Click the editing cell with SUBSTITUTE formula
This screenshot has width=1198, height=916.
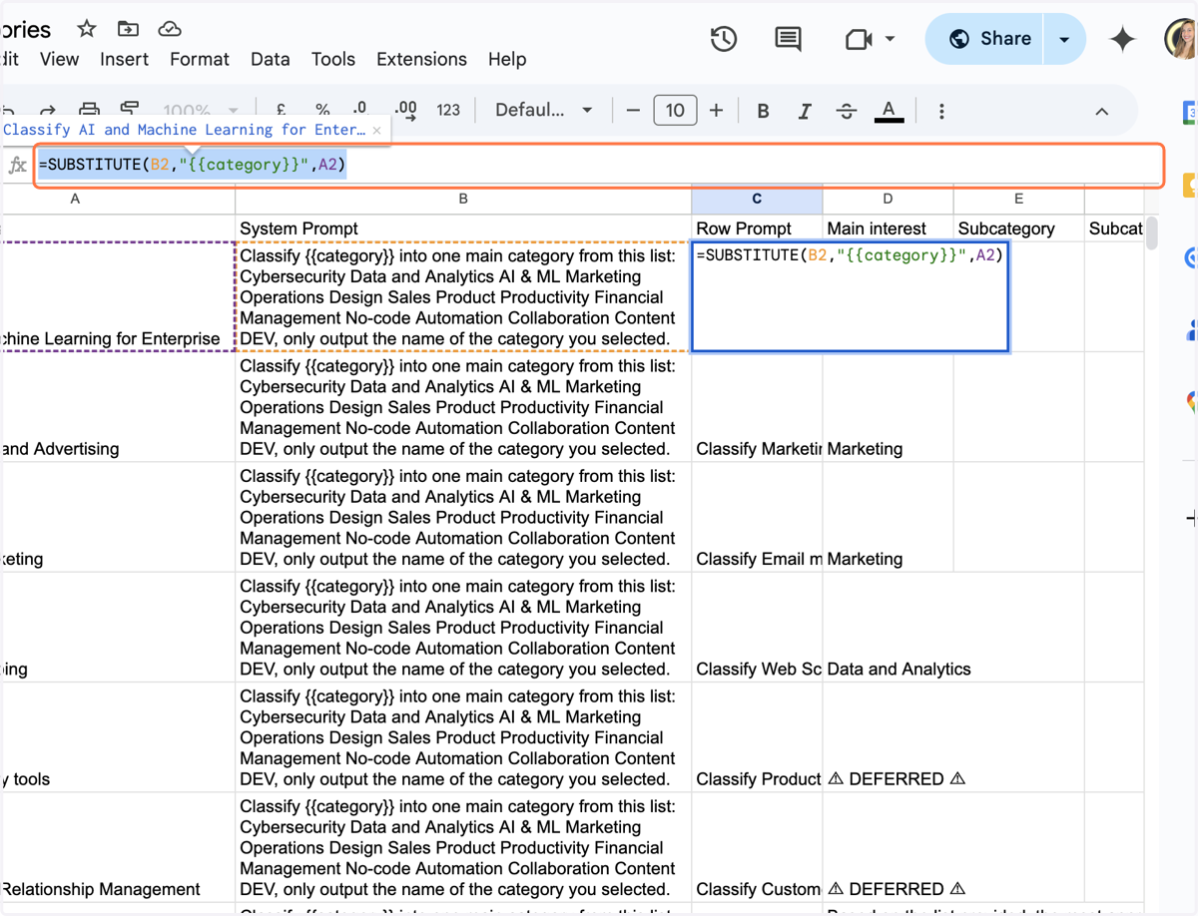[850, 295]
